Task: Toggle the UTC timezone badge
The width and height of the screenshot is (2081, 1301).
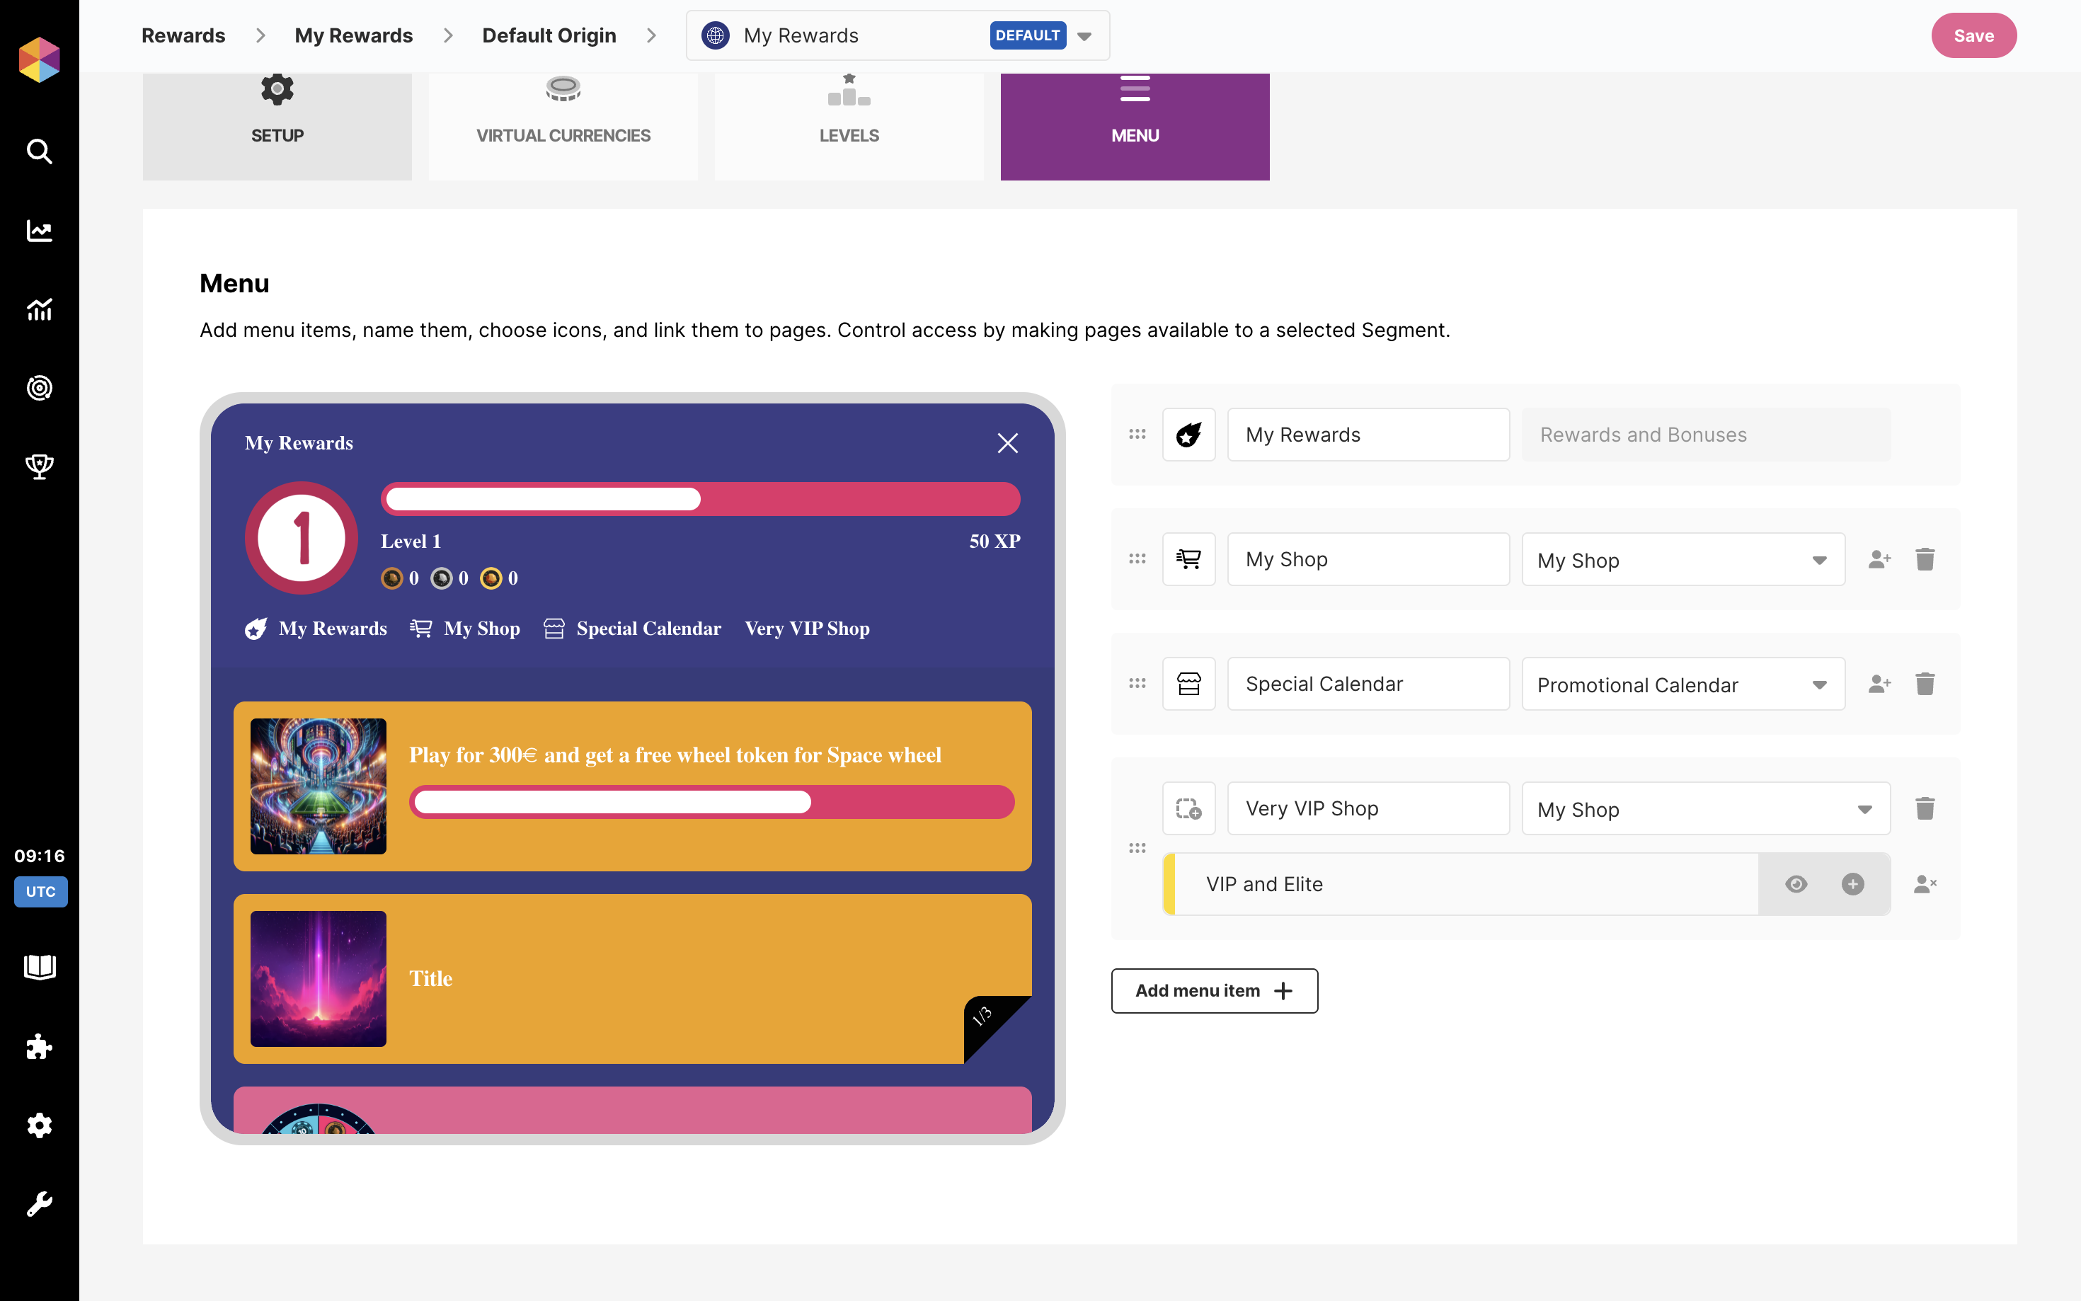Action: click(40, 891)
